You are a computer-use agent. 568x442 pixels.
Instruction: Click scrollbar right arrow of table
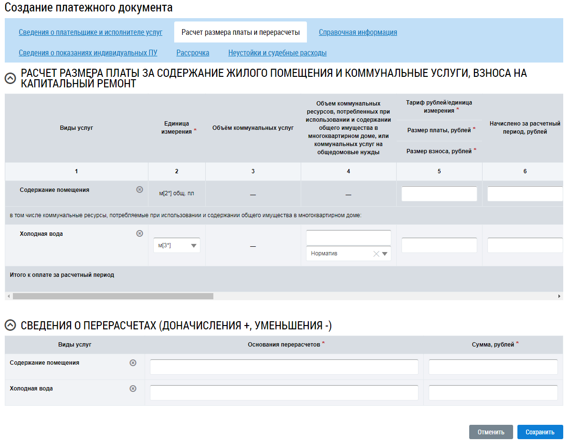pyautogui.click(x=559, y=296)
